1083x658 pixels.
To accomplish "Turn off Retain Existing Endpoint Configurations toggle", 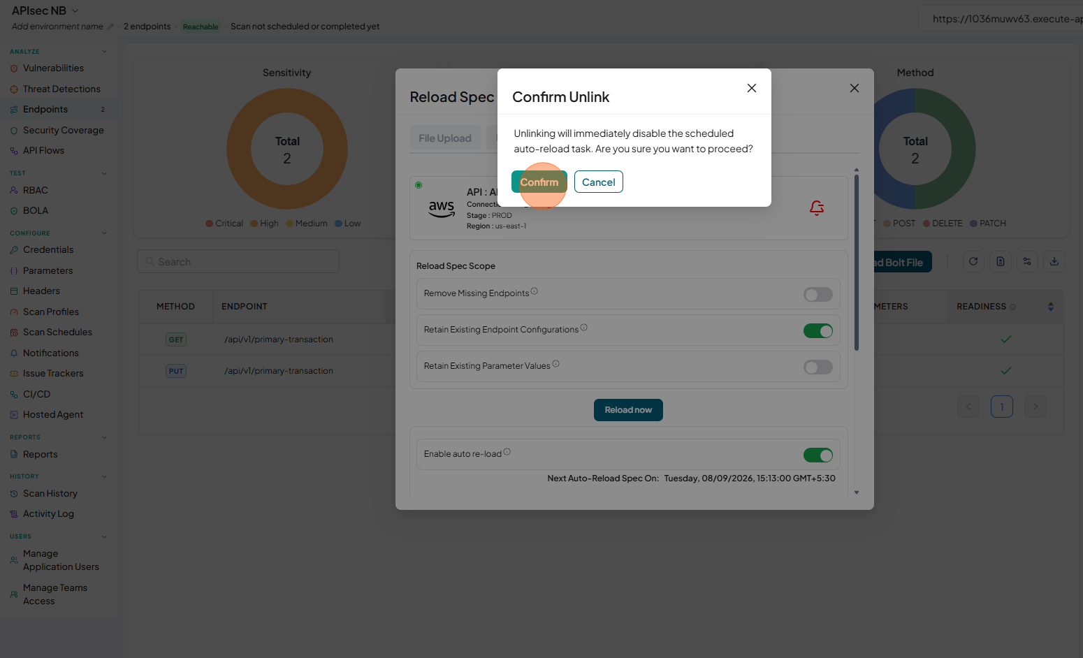I will [818, 331].
